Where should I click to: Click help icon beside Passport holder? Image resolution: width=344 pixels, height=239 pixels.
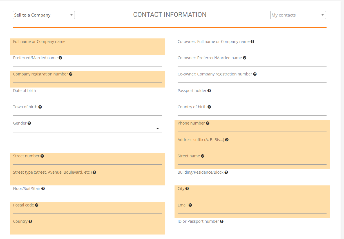[x=209, y=91]
